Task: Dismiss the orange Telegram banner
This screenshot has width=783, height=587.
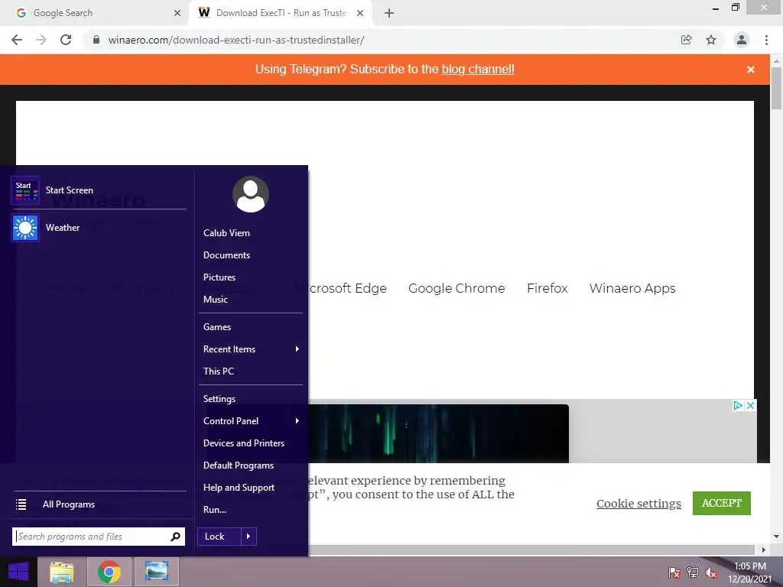Action: [751, 70]
